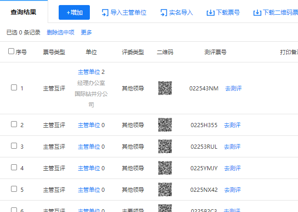Click the 导入主管单位 import icon

coord(105,13)
